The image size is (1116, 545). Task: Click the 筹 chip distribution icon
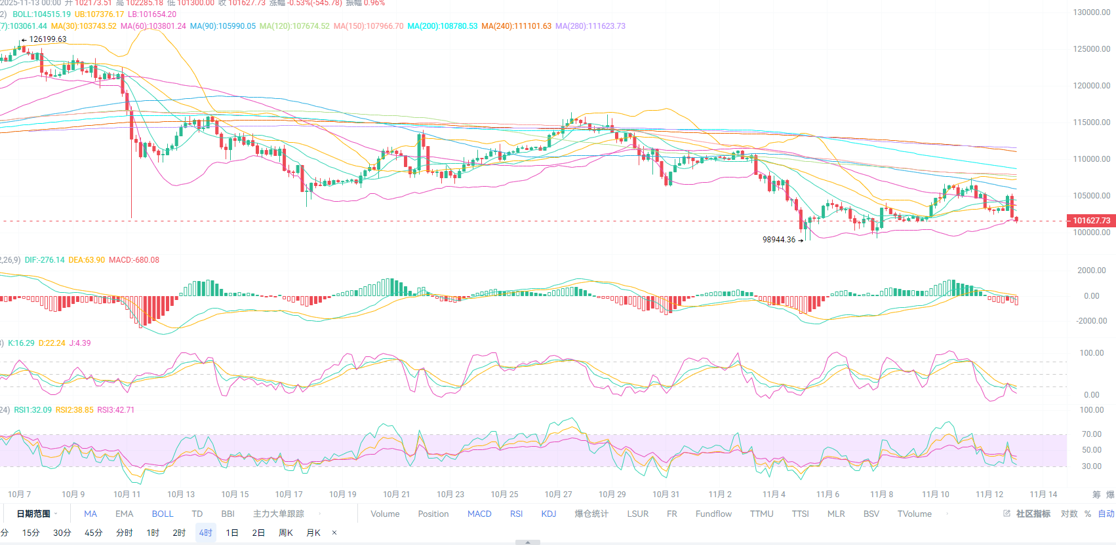(1096, 495)
